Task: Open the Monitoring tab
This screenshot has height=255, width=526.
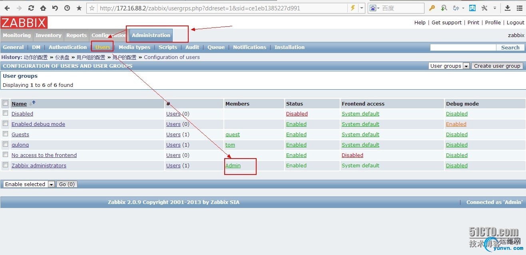Action: (17, 35)
